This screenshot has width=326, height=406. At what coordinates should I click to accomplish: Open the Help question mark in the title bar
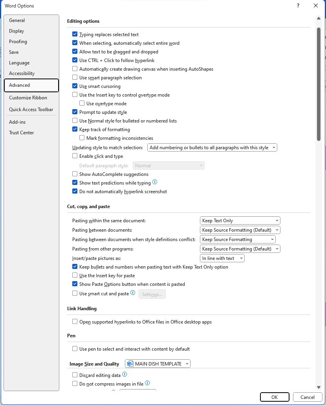(298, 6)
